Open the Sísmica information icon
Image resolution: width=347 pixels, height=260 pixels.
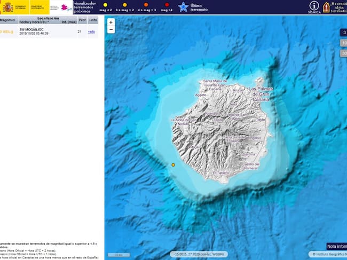314,7
